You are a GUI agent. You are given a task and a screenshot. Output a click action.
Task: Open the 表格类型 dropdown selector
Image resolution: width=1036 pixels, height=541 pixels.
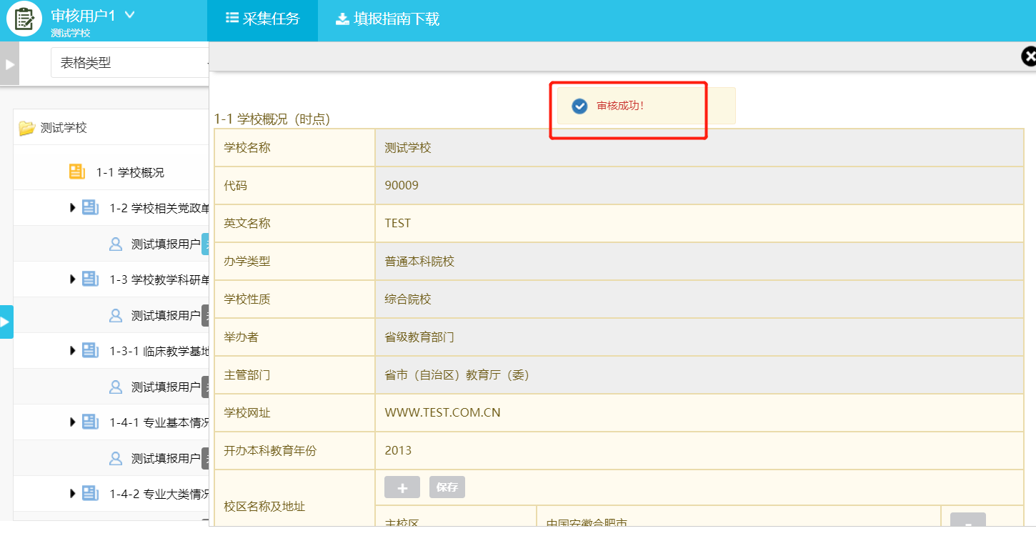pos(129,63)
